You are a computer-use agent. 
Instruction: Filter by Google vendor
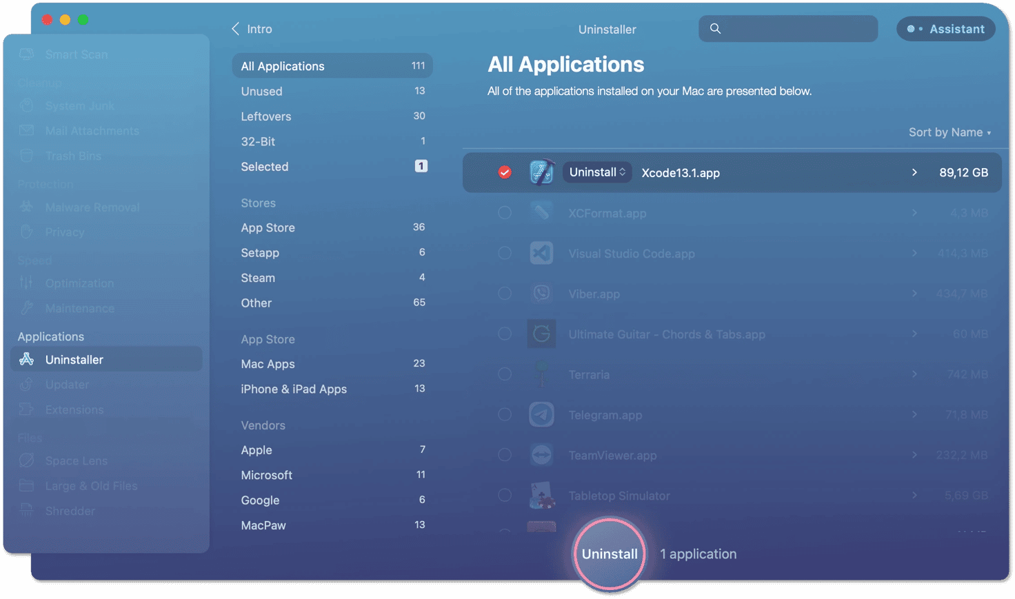[x=332, y=500]
